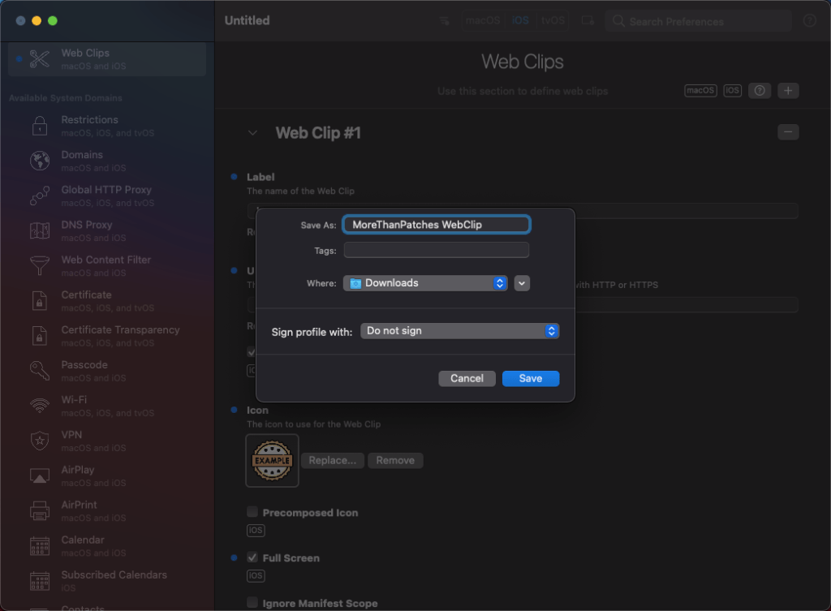Screen dimensions: 831x611
Task: Switch to the macOS platform tab
Action: [x=482, y=20]
